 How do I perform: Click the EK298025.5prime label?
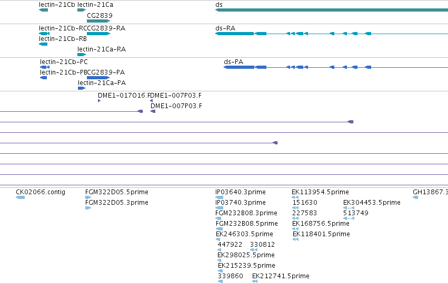pos(246,255)
